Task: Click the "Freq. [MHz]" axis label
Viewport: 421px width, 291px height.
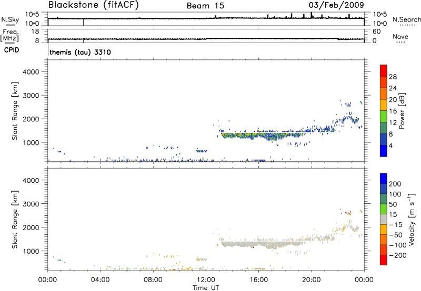Action: point(10,35)
